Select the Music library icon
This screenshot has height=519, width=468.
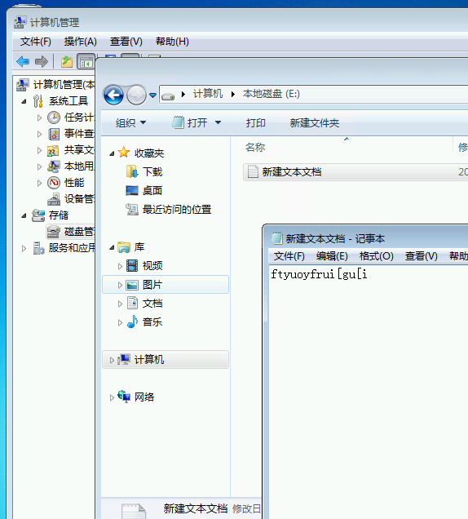click(x=132, y=322)
